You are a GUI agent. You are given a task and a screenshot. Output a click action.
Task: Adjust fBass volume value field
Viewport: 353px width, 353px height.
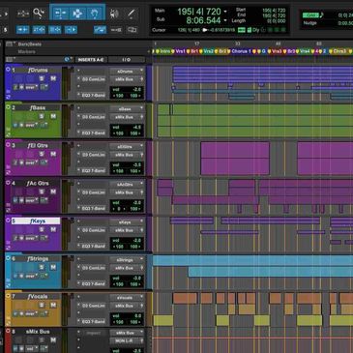(136, 128)
